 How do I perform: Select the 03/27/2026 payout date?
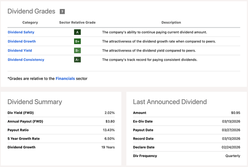[231, 130]
